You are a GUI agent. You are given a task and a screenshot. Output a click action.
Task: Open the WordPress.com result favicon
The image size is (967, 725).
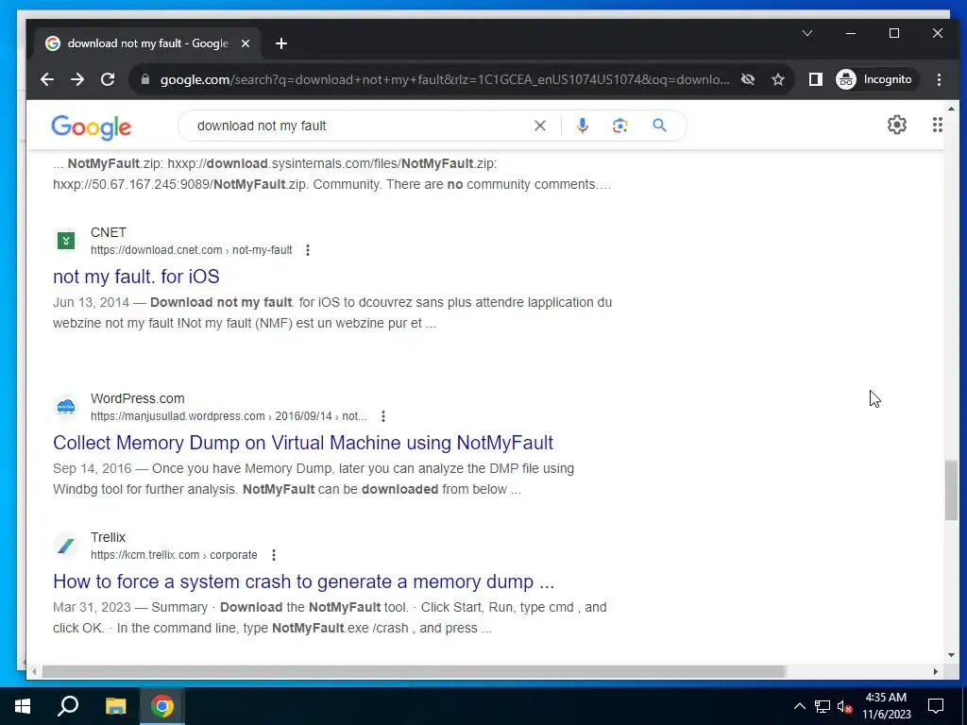click(66, 407)
